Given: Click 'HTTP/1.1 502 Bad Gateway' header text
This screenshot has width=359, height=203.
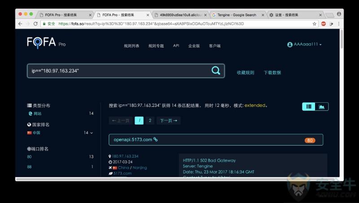Looking at the screenshot, I should [209, 160].
